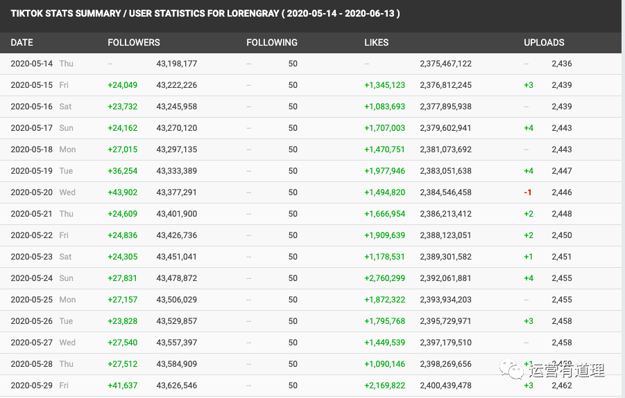This screenshot has height=398, width=625.
Task: Click uploads total 2,462
Action: [x=562, y=386]
